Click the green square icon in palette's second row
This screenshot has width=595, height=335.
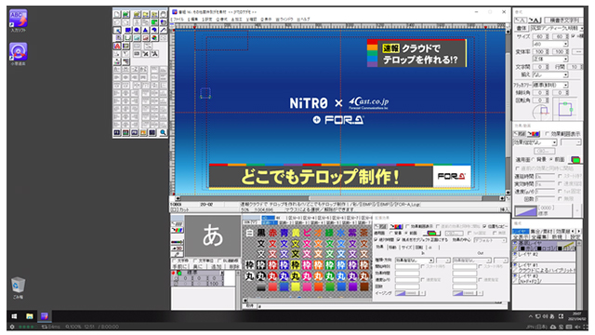154,22
